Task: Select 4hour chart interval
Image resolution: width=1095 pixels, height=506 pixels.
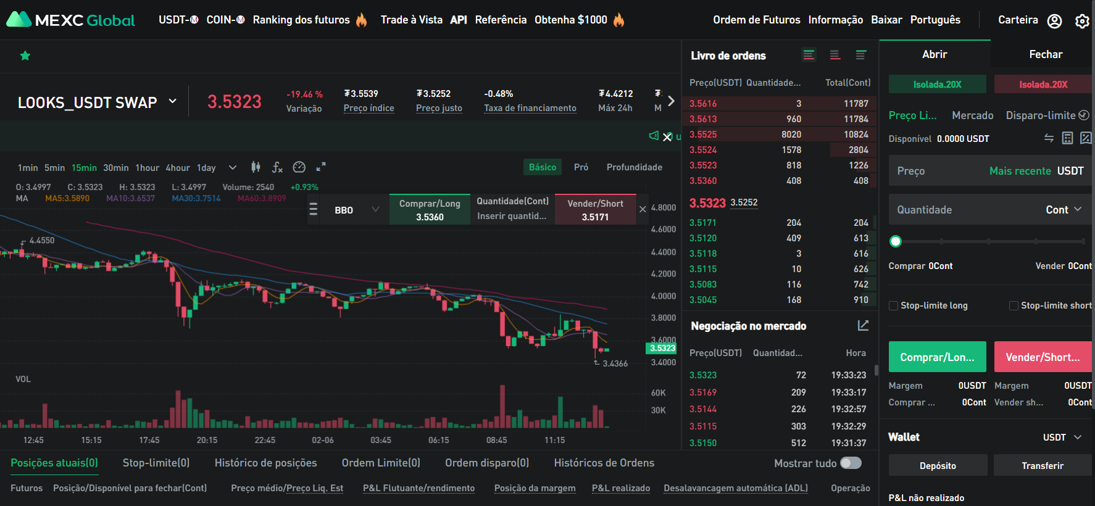Action: click(178, 168)
